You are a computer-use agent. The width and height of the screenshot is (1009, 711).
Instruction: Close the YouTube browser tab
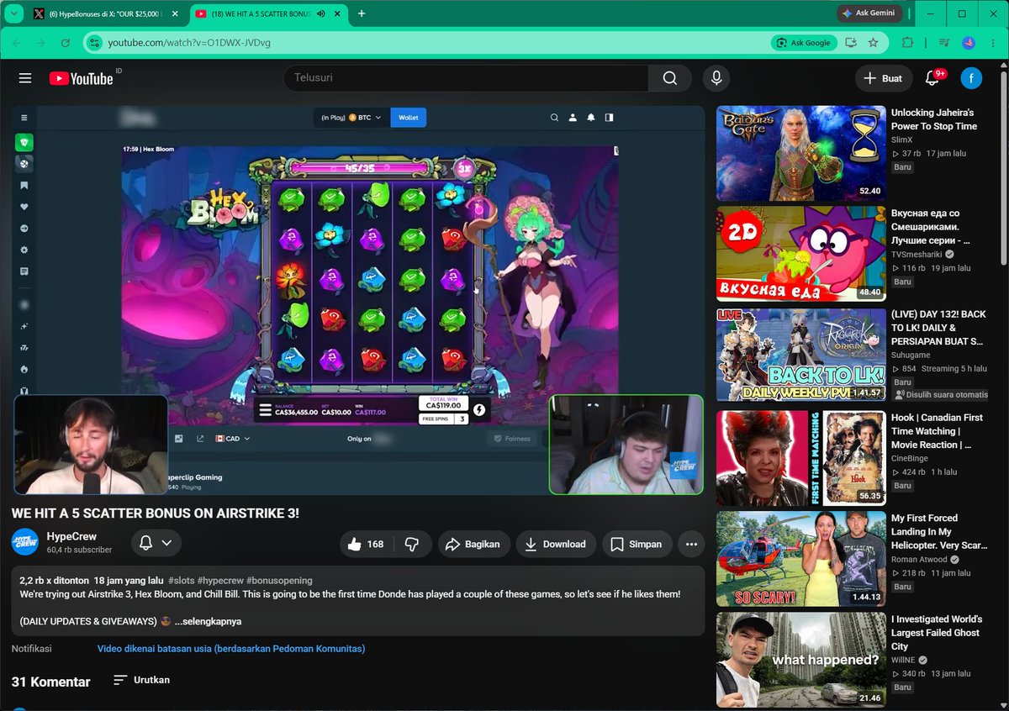(339, 13)
